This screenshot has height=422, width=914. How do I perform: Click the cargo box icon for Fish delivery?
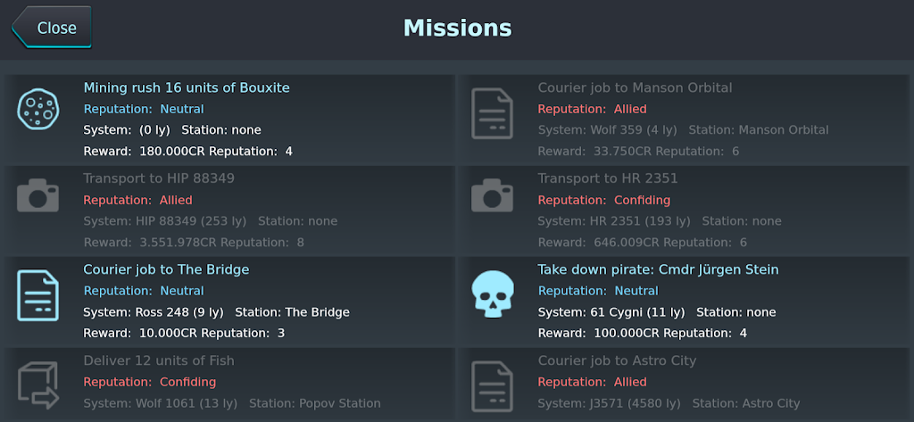pos(38,384)
